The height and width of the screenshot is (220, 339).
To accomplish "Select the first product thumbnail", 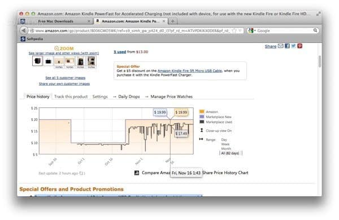I will point(37,61).
